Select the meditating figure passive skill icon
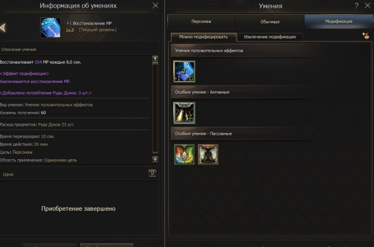This screenshot has height=247, width=374. 208,155
